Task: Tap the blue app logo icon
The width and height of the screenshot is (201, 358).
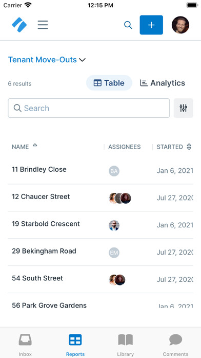Action: click(x=19, y=25)
